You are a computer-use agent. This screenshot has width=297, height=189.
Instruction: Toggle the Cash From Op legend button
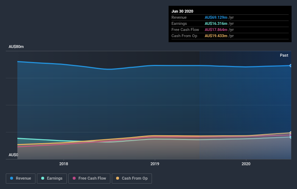(x=132, y=179)
